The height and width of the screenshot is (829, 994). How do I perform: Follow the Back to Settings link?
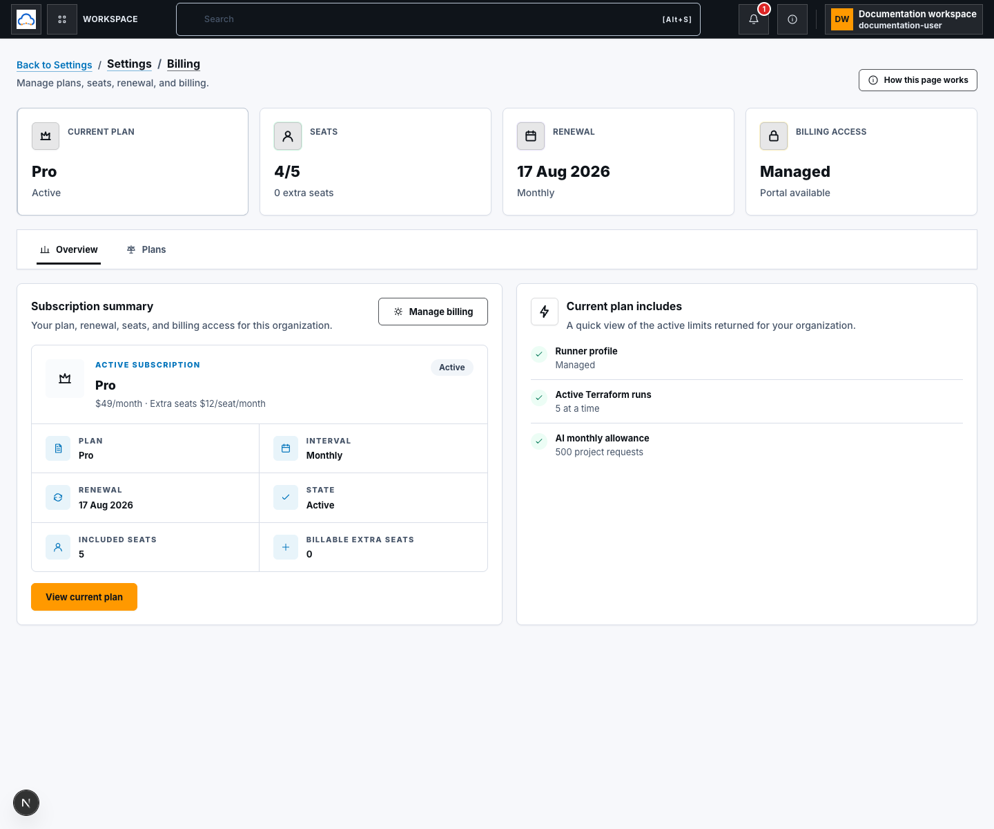click(x=55, y=65)
